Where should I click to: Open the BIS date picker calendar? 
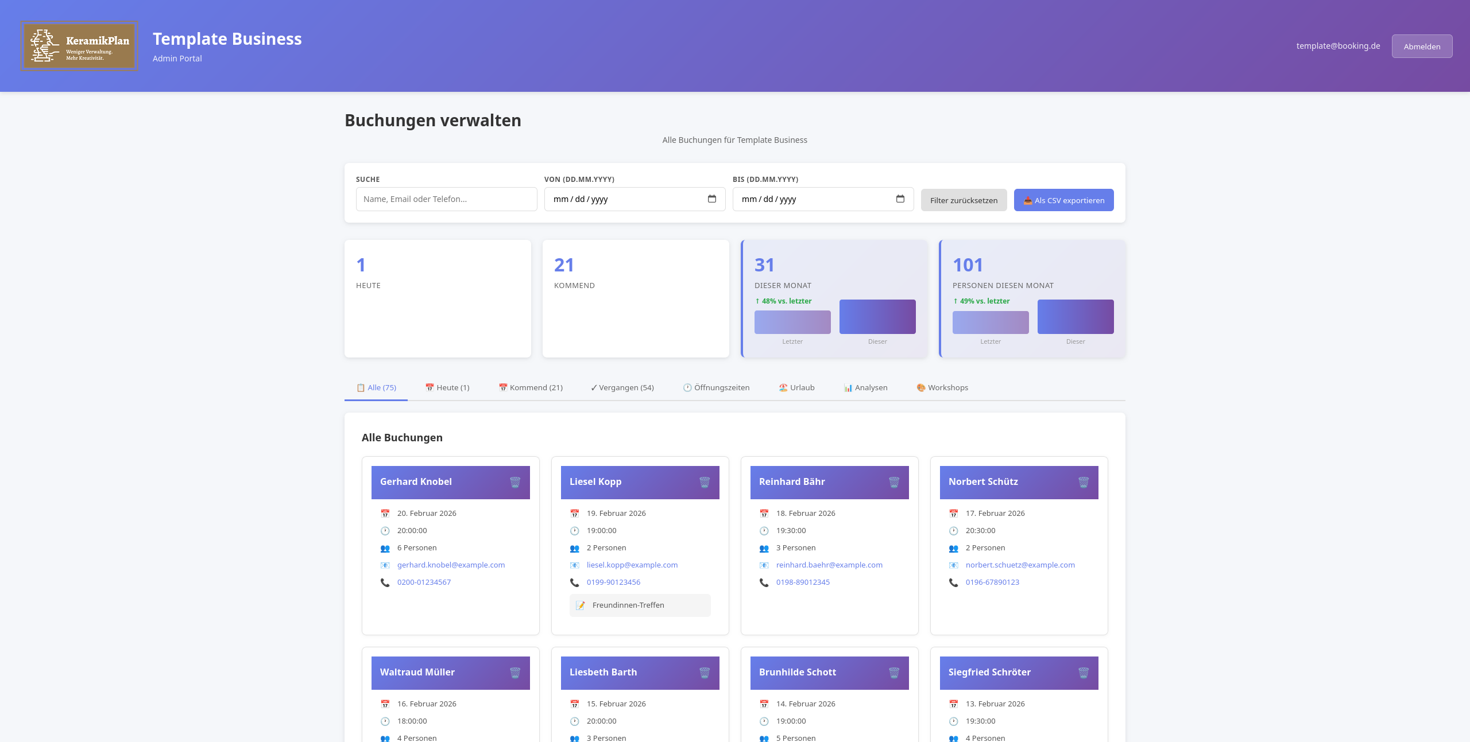point(900,199)
